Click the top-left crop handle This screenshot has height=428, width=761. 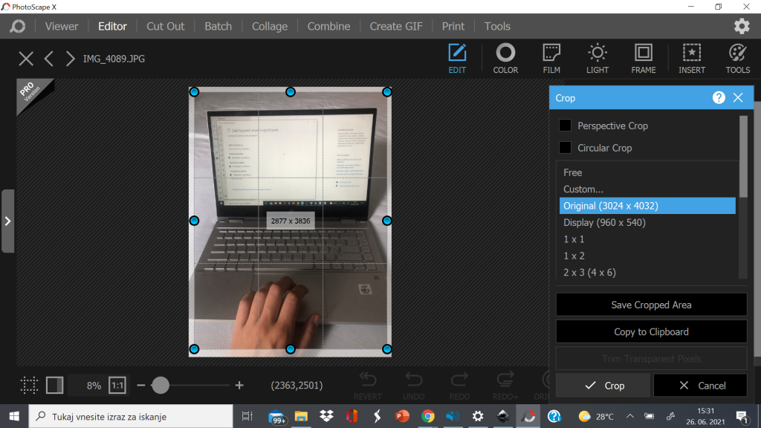click(194, 92)
